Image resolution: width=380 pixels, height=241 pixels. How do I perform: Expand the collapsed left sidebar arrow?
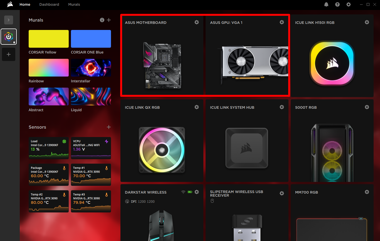[8, 20]
